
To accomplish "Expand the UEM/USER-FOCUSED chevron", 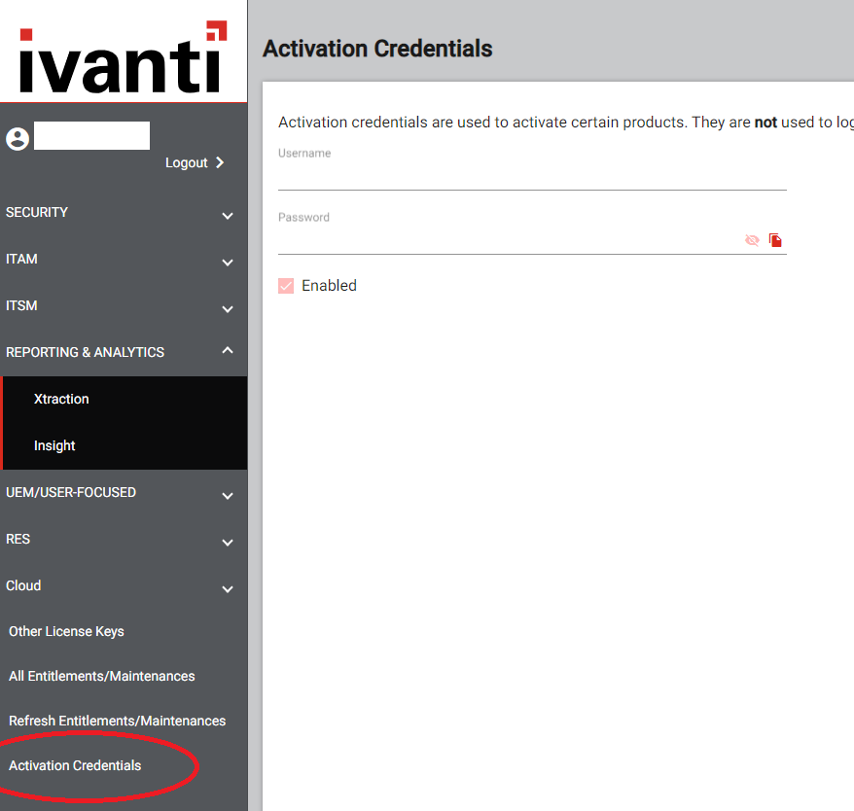I will pyautogui.click(x=227, y=495).
